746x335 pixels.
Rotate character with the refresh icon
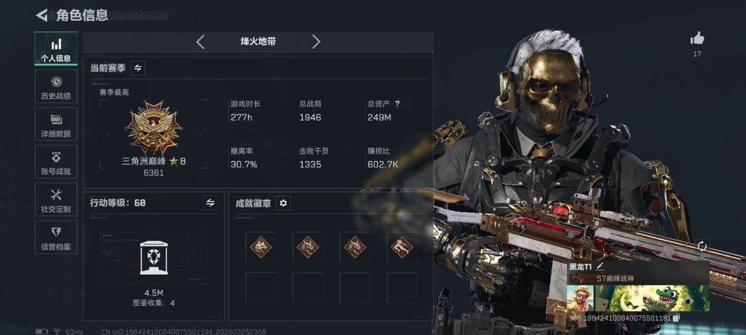pos(702,246)
